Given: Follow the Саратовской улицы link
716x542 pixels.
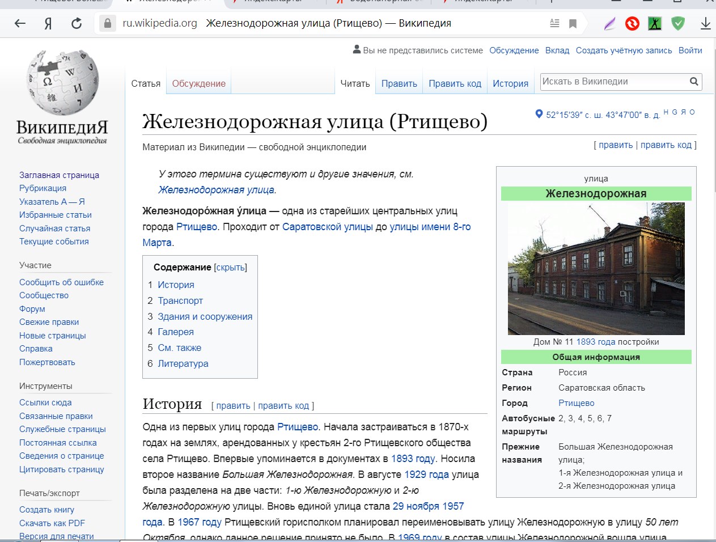Looking at the screenshot, I should [x=327, y=227].
